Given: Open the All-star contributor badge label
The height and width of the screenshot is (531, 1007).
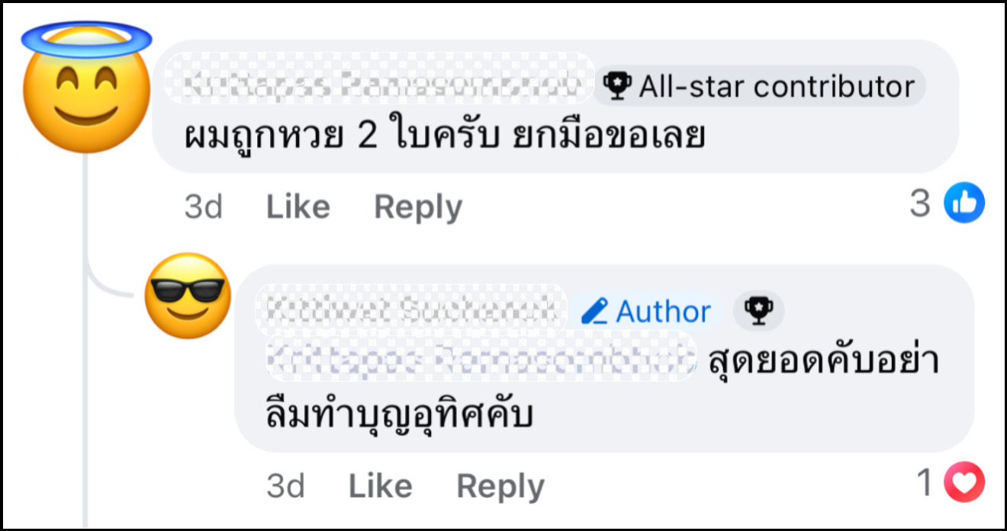Looking at the screenshot, I should pos(776,87).
